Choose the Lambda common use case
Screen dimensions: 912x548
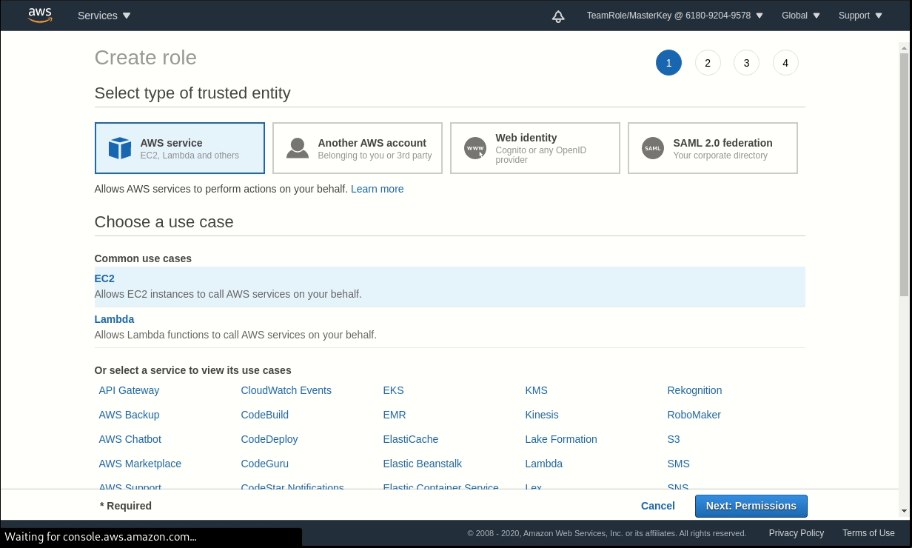pyautogui.click(x=449, y=327)
